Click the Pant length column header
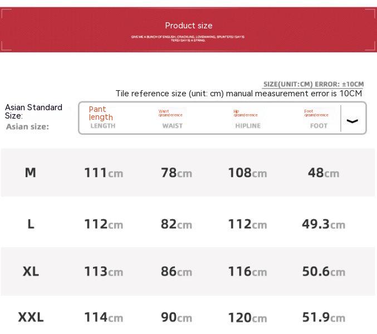The width and height of the screenshot is (377, 334). pos(102,118)
